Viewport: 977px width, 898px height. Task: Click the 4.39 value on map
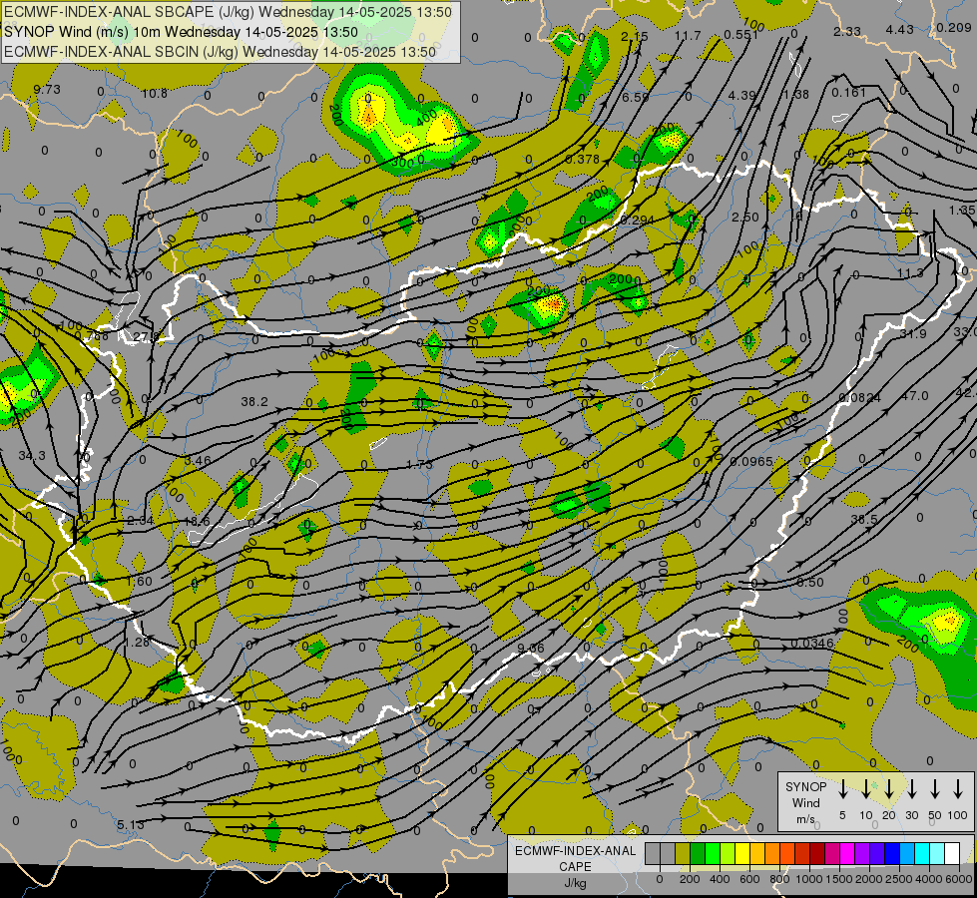742,96
